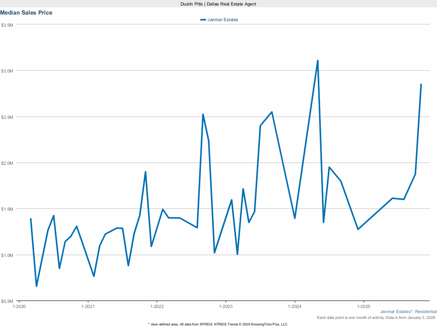The width and height of the screenshot is (437, 328).
Task: Select the Dustin Pitts header banner
Action: pos(218,4)
